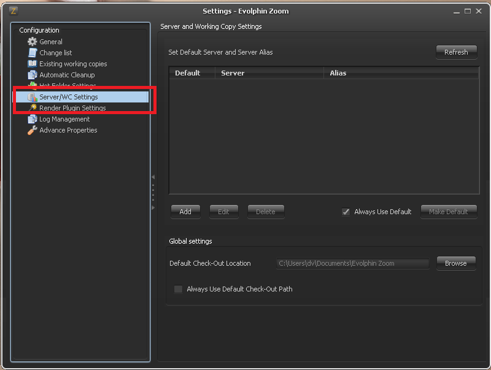The height and width of the screenshot is (370, 491).
Task: Click the Log Management icon
Action: pos(33,119)
